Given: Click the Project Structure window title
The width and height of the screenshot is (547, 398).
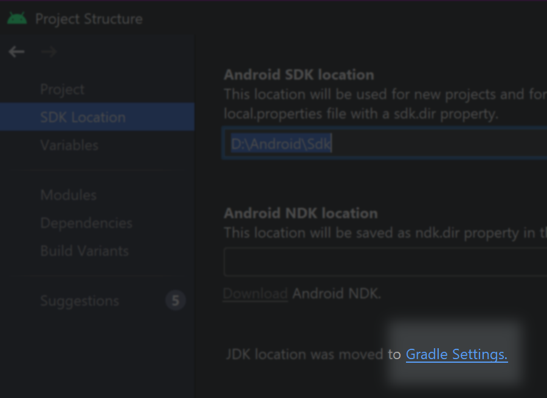Looking at the screenshot, I should (x=89, y=19).
